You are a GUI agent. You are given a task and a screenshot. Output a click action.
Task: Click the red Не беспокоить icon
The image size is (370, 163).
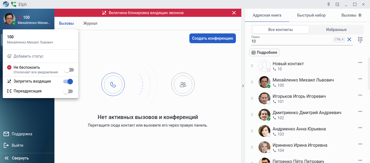[9, 67]
